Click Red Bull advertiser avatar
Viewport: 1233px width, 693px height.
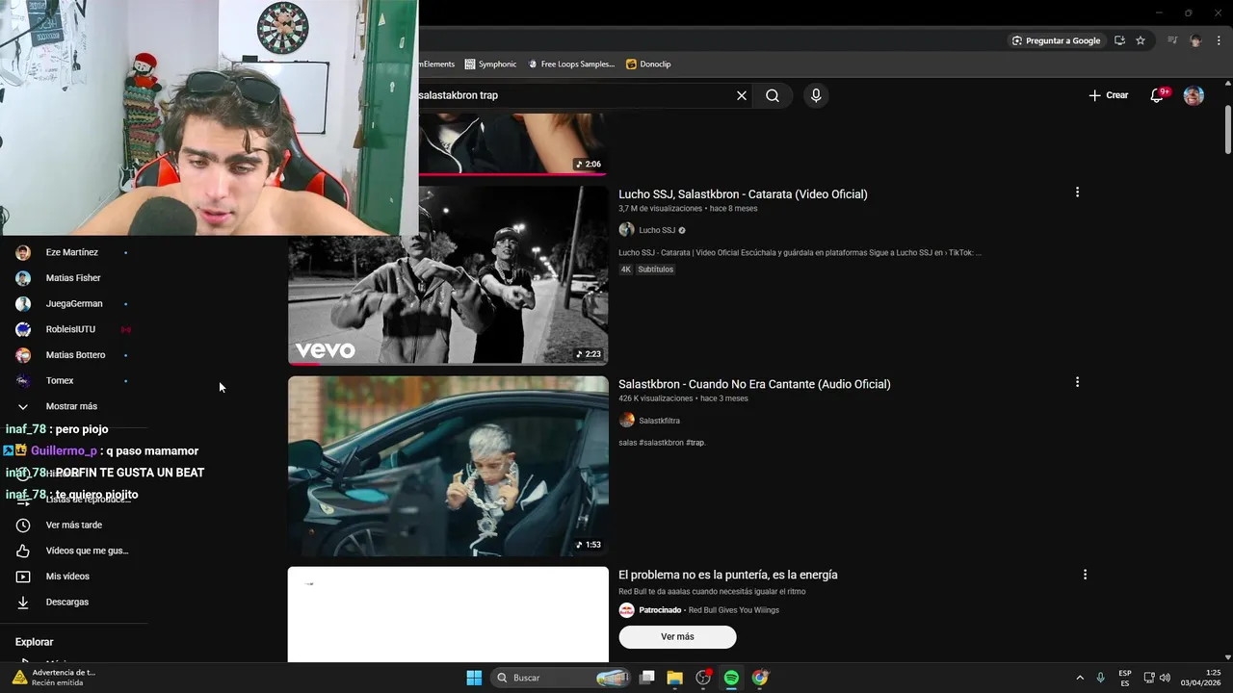tap(626, 610)
